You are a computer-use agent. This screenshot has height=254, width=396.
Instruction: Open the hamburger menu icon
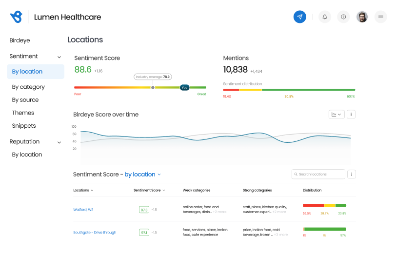[x=380, y=17]
